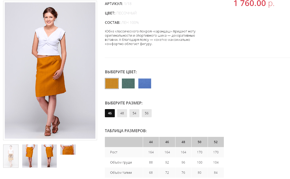This screenshot has width=290, height=179.
Task: Click the Рост row label
Action: (x=114, y=152)
